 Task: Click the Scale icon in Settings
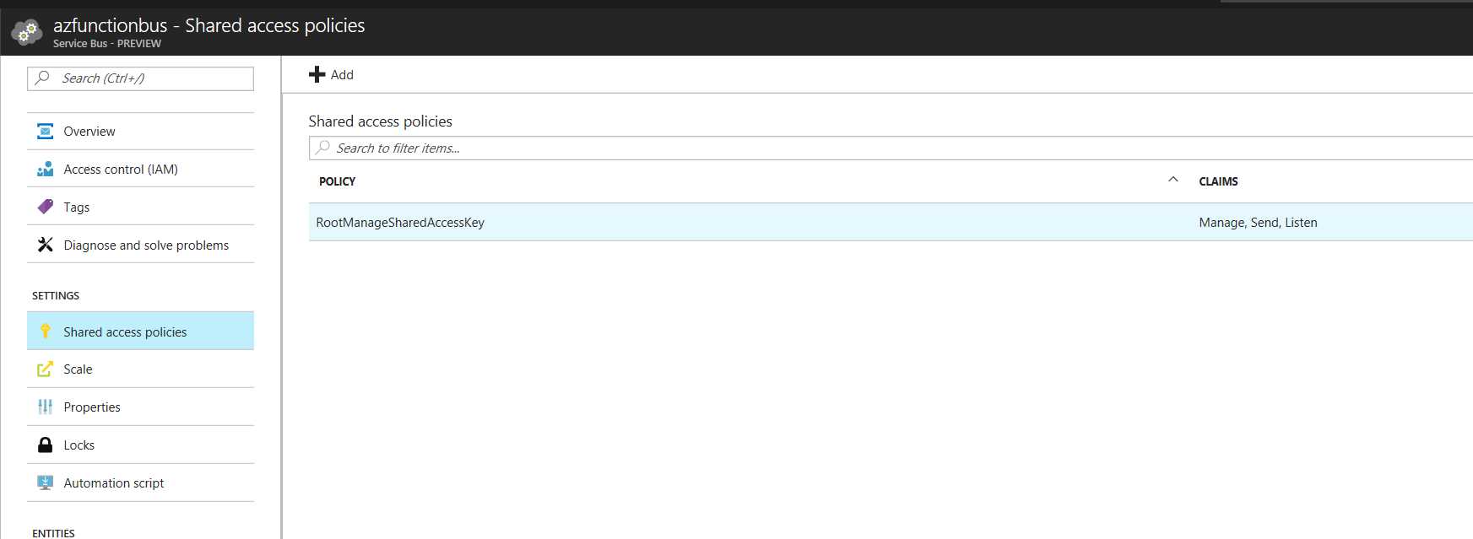point(45,369)
